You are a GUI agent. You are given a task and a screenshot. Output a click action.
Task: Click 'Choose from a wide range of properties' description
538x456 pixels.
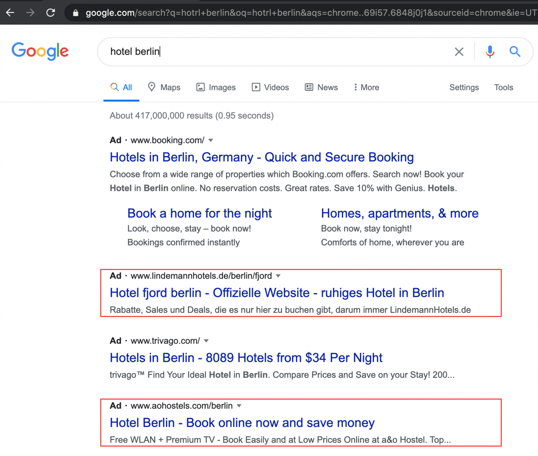(287, 181)
